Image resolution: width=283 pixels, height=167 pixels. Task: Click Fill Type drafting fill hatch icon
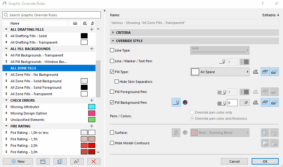(256, 72)
